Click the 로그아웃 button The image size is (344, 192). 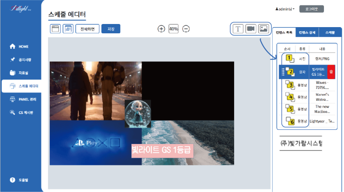point(312,9)
